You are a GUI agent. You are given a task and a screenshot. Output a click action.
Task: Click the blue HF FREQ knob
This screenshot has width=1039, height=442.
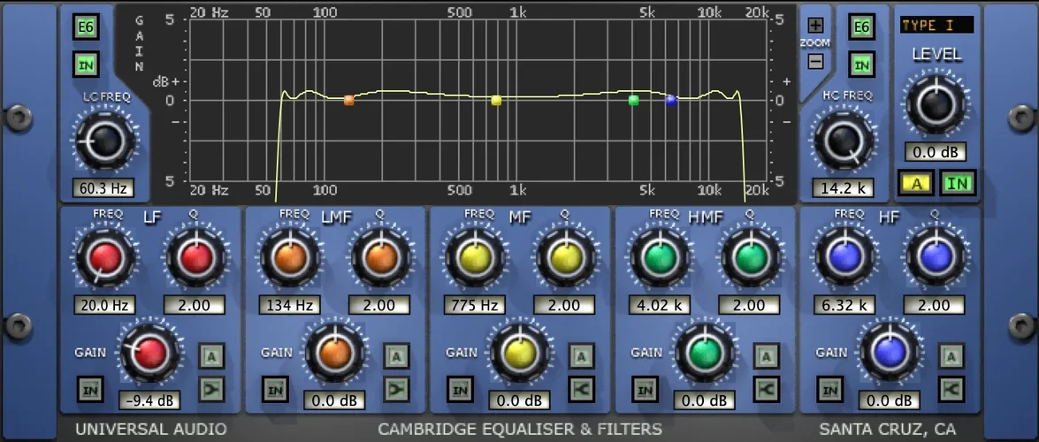tap(844, 258)
